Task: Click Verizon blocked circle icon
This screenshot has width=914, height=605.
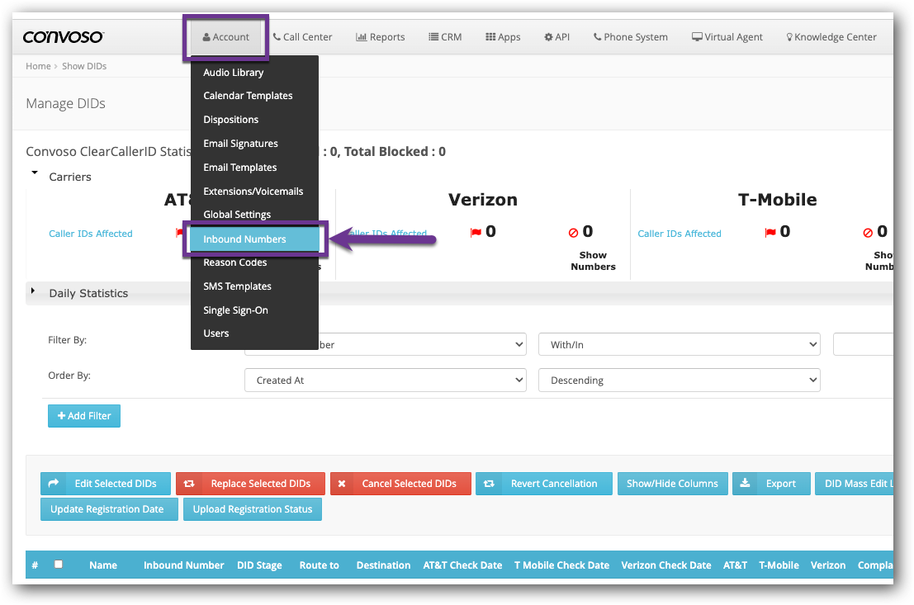Action: (x=573, y=233)
